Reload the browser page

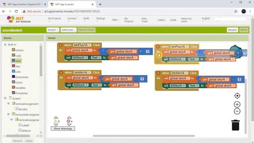[x=16, y=12]
